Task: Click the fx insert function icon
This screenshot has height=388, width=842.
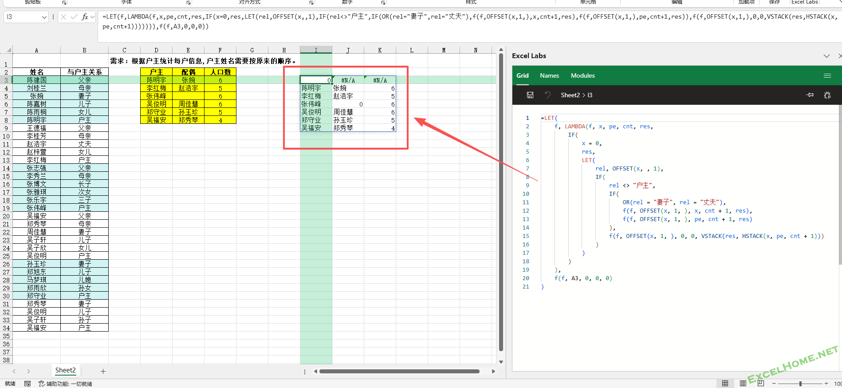Action: tap(84, 17)
